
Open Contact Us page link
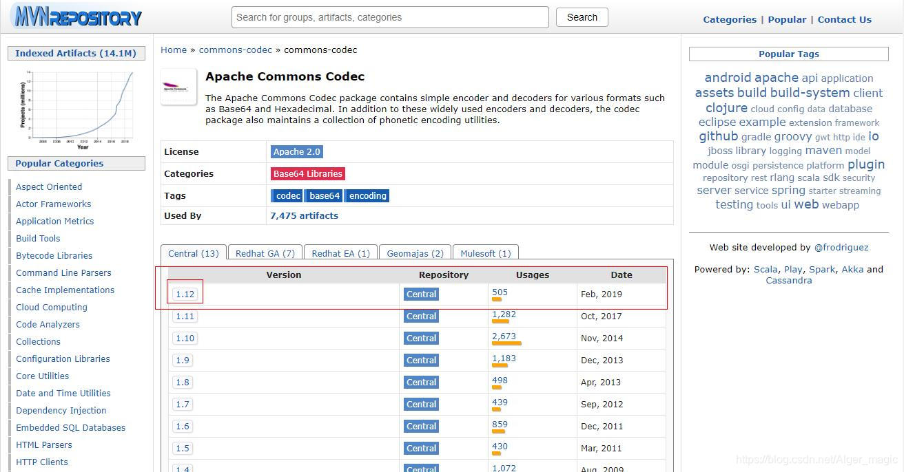pyautogui.click(x=845, y=19)
